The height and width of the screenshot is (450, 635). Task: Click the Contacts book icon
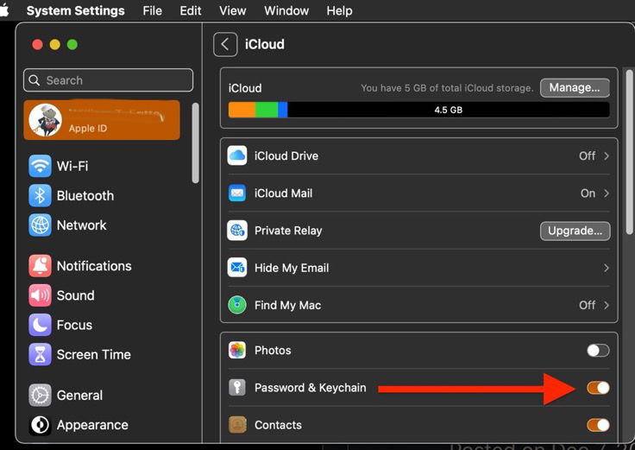tap(237, 425)
